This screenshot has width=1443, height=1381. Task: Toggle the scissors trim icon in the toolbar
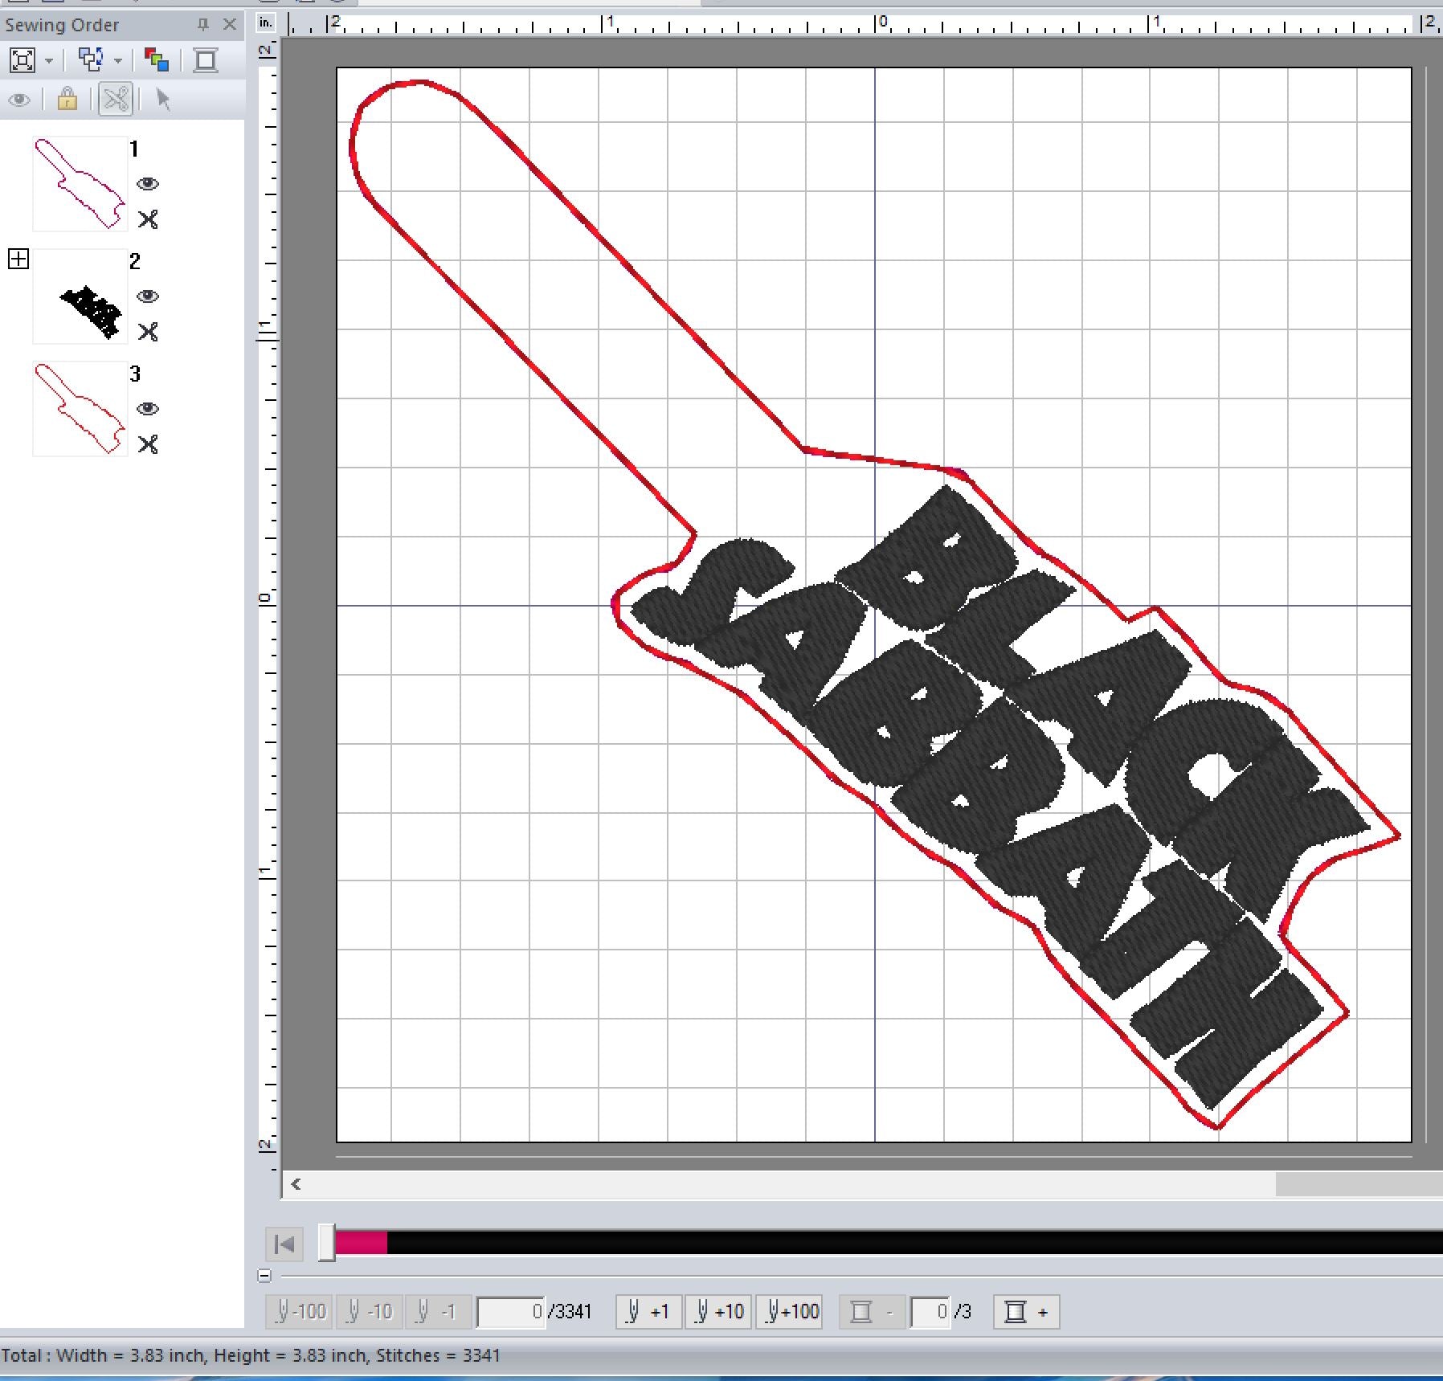(x=116, y=100)
